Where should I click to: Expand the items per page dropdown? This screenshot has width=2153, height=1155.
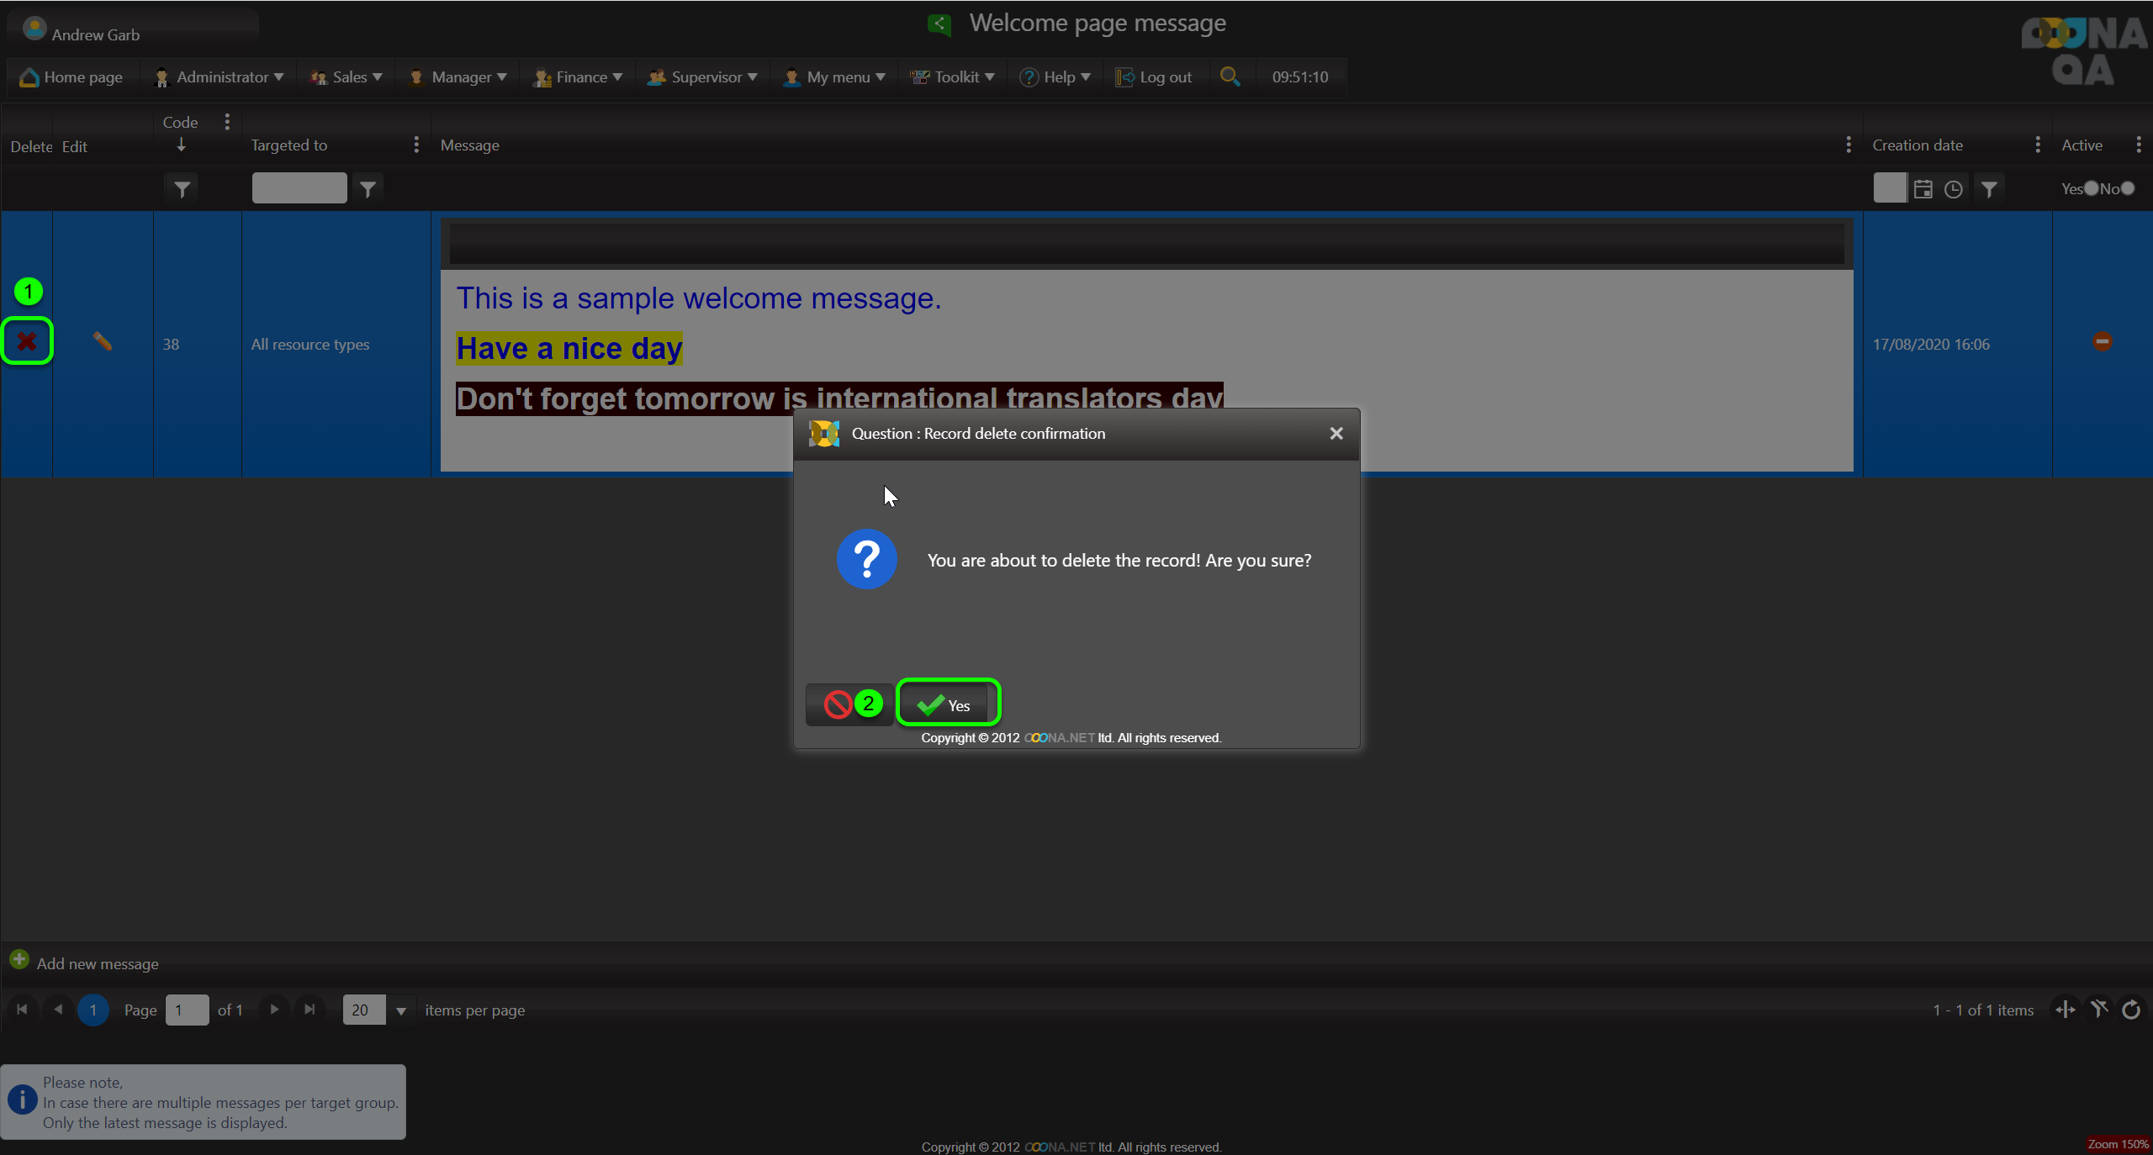click(x=401, y=1010)
